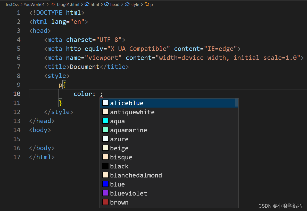Click the antiquewhite color swatch
This screenshot has height=211, width=307.
pyautogui.click(x=105, y=112)
